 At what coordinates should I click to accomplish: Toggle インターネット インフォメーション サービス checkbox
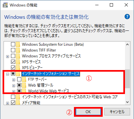[x=13, y=74]
